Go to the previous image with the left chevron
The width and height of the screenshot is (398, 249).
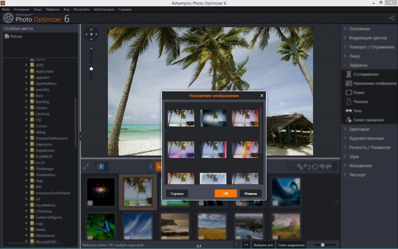point(151,167)
